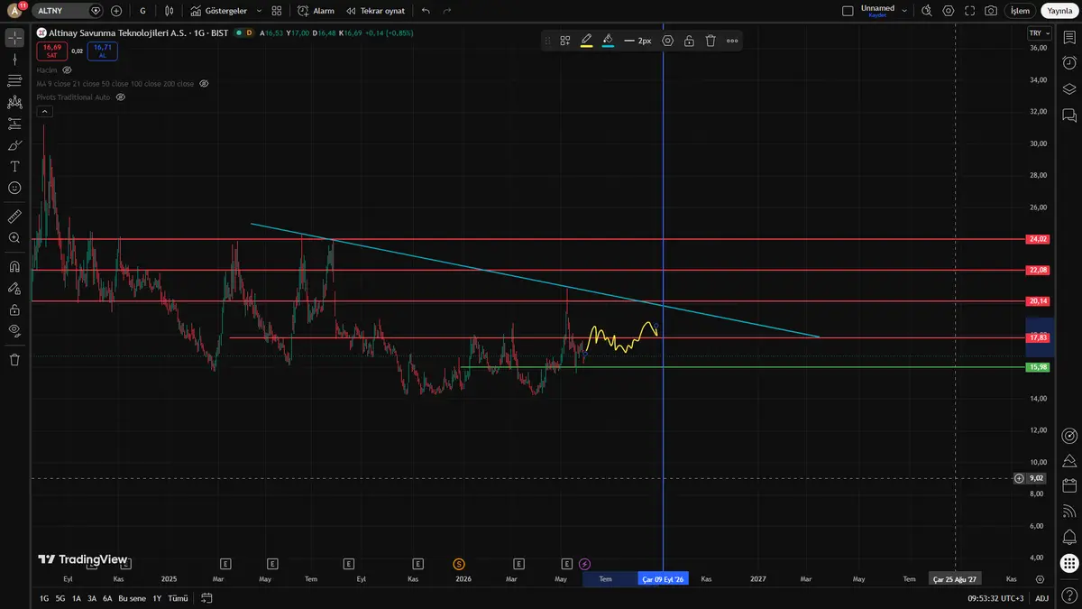Undo the last chart action

tap(426, 11)
